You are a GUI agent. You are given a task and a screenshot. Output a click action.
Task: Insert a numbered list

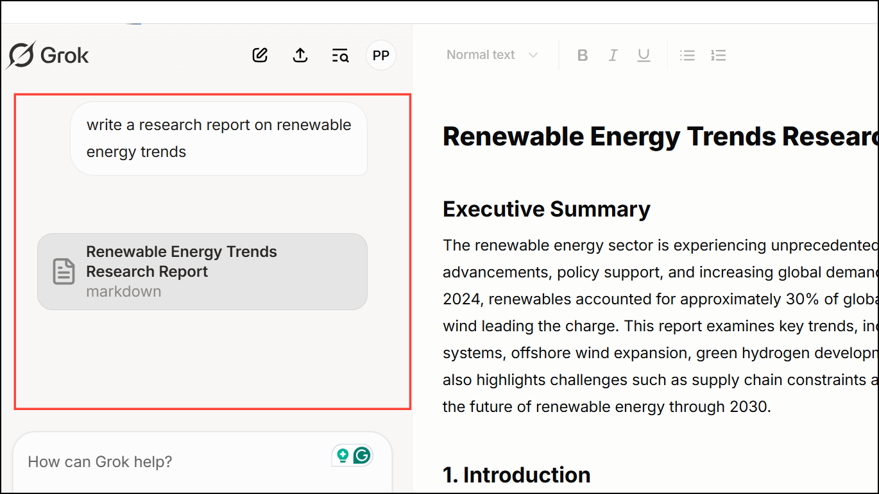(x=719, y=56)
